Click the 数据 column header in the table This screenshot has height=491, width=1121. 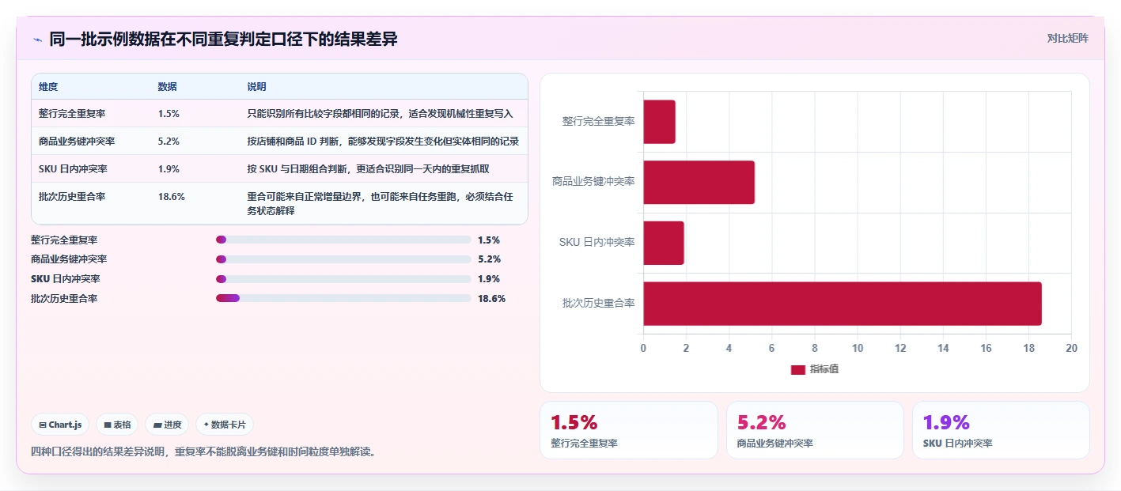pos(168,87)
